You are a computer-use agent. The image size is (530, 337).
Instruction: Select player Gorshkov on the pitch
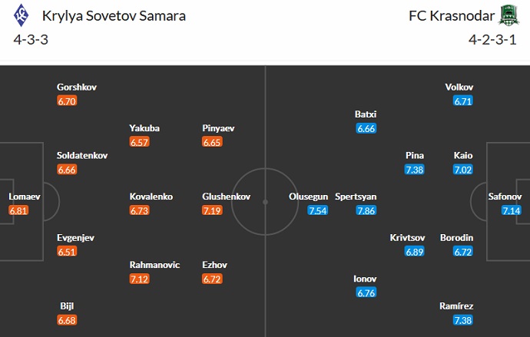click(x=77, y=87)
